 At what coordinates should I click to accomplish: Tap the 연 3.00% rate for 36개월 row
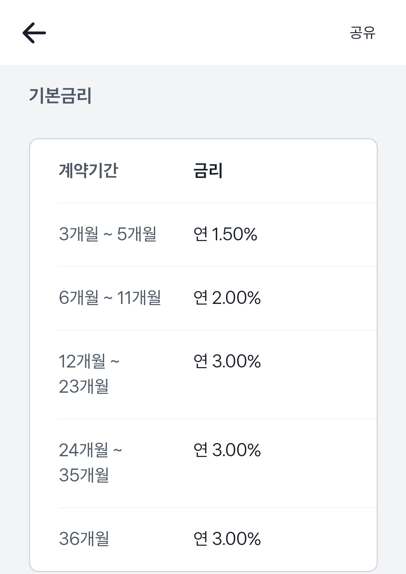tap(227, 539)
